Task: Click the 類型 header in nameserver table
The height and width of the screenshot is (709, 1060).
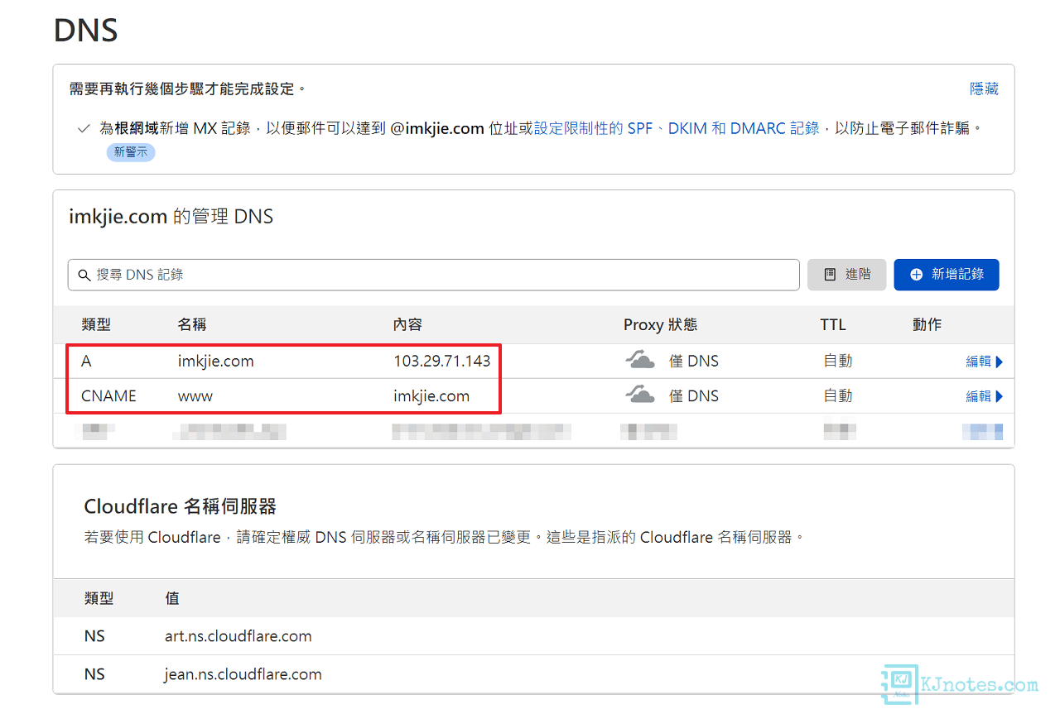Action: (x=99, y=598)
